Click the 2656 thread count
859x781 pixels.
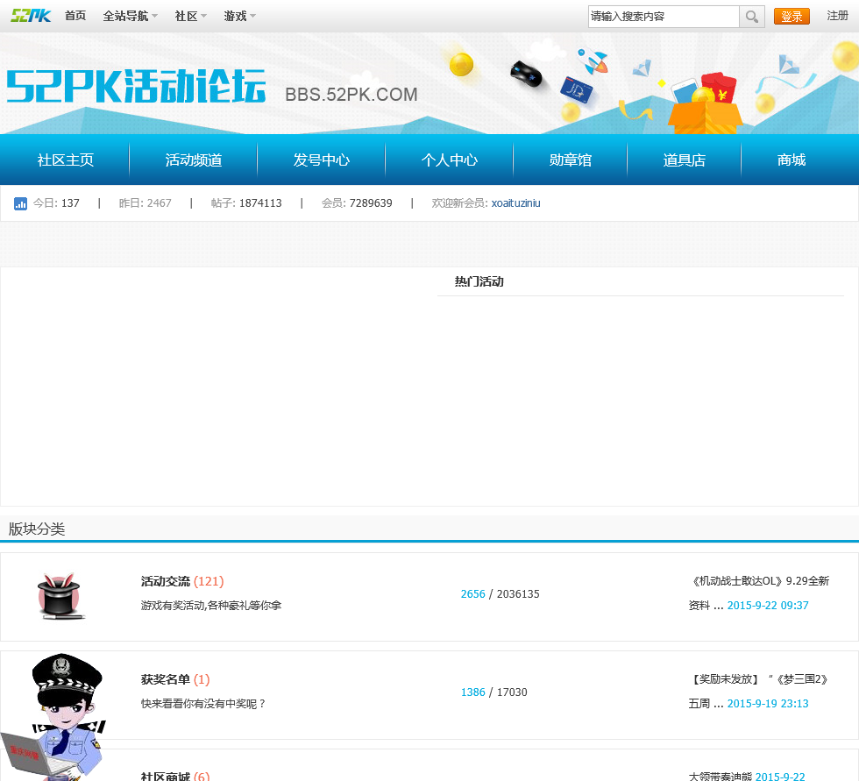472,594
